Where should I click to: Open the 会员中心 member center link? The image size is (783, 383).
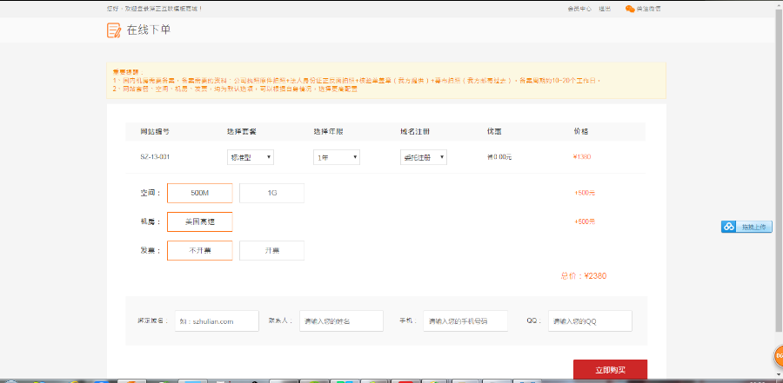click(579, 9)
